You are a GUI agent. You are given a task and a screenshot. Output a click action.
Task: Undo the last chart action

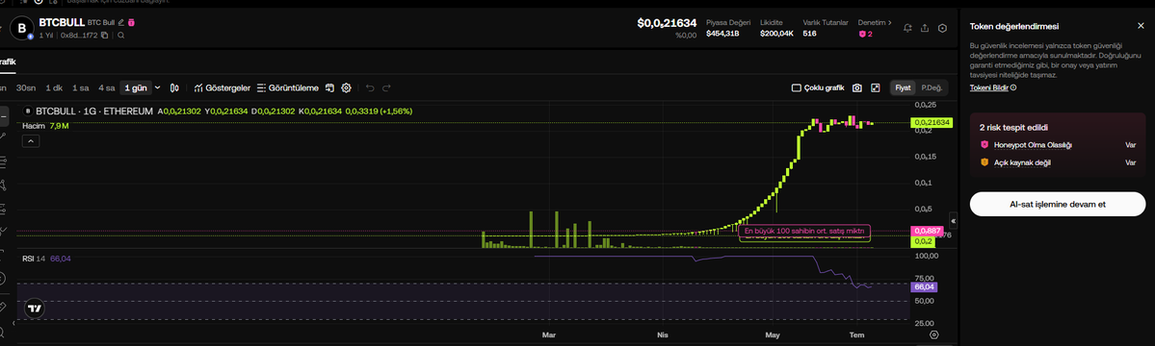(x=370, y=88)
